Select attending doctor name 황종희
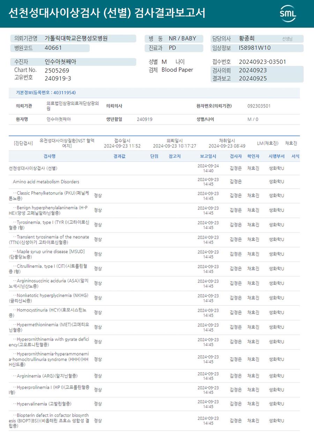This screenshot has height=444, width=314. (247, 38)
